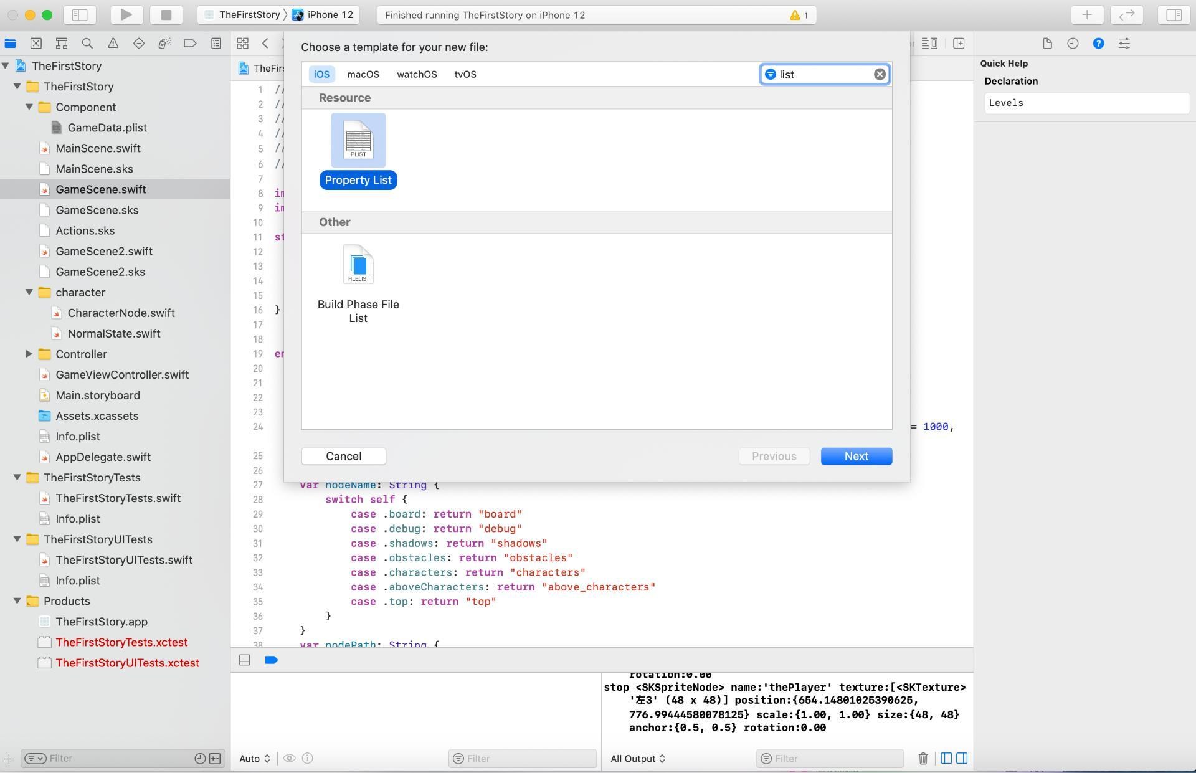Open the File inspector in right panel

(x=1047, y=43)
